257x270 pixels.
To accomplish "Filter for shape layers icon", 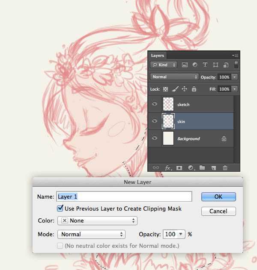I will pyautogui.click(x=215, y=65).
